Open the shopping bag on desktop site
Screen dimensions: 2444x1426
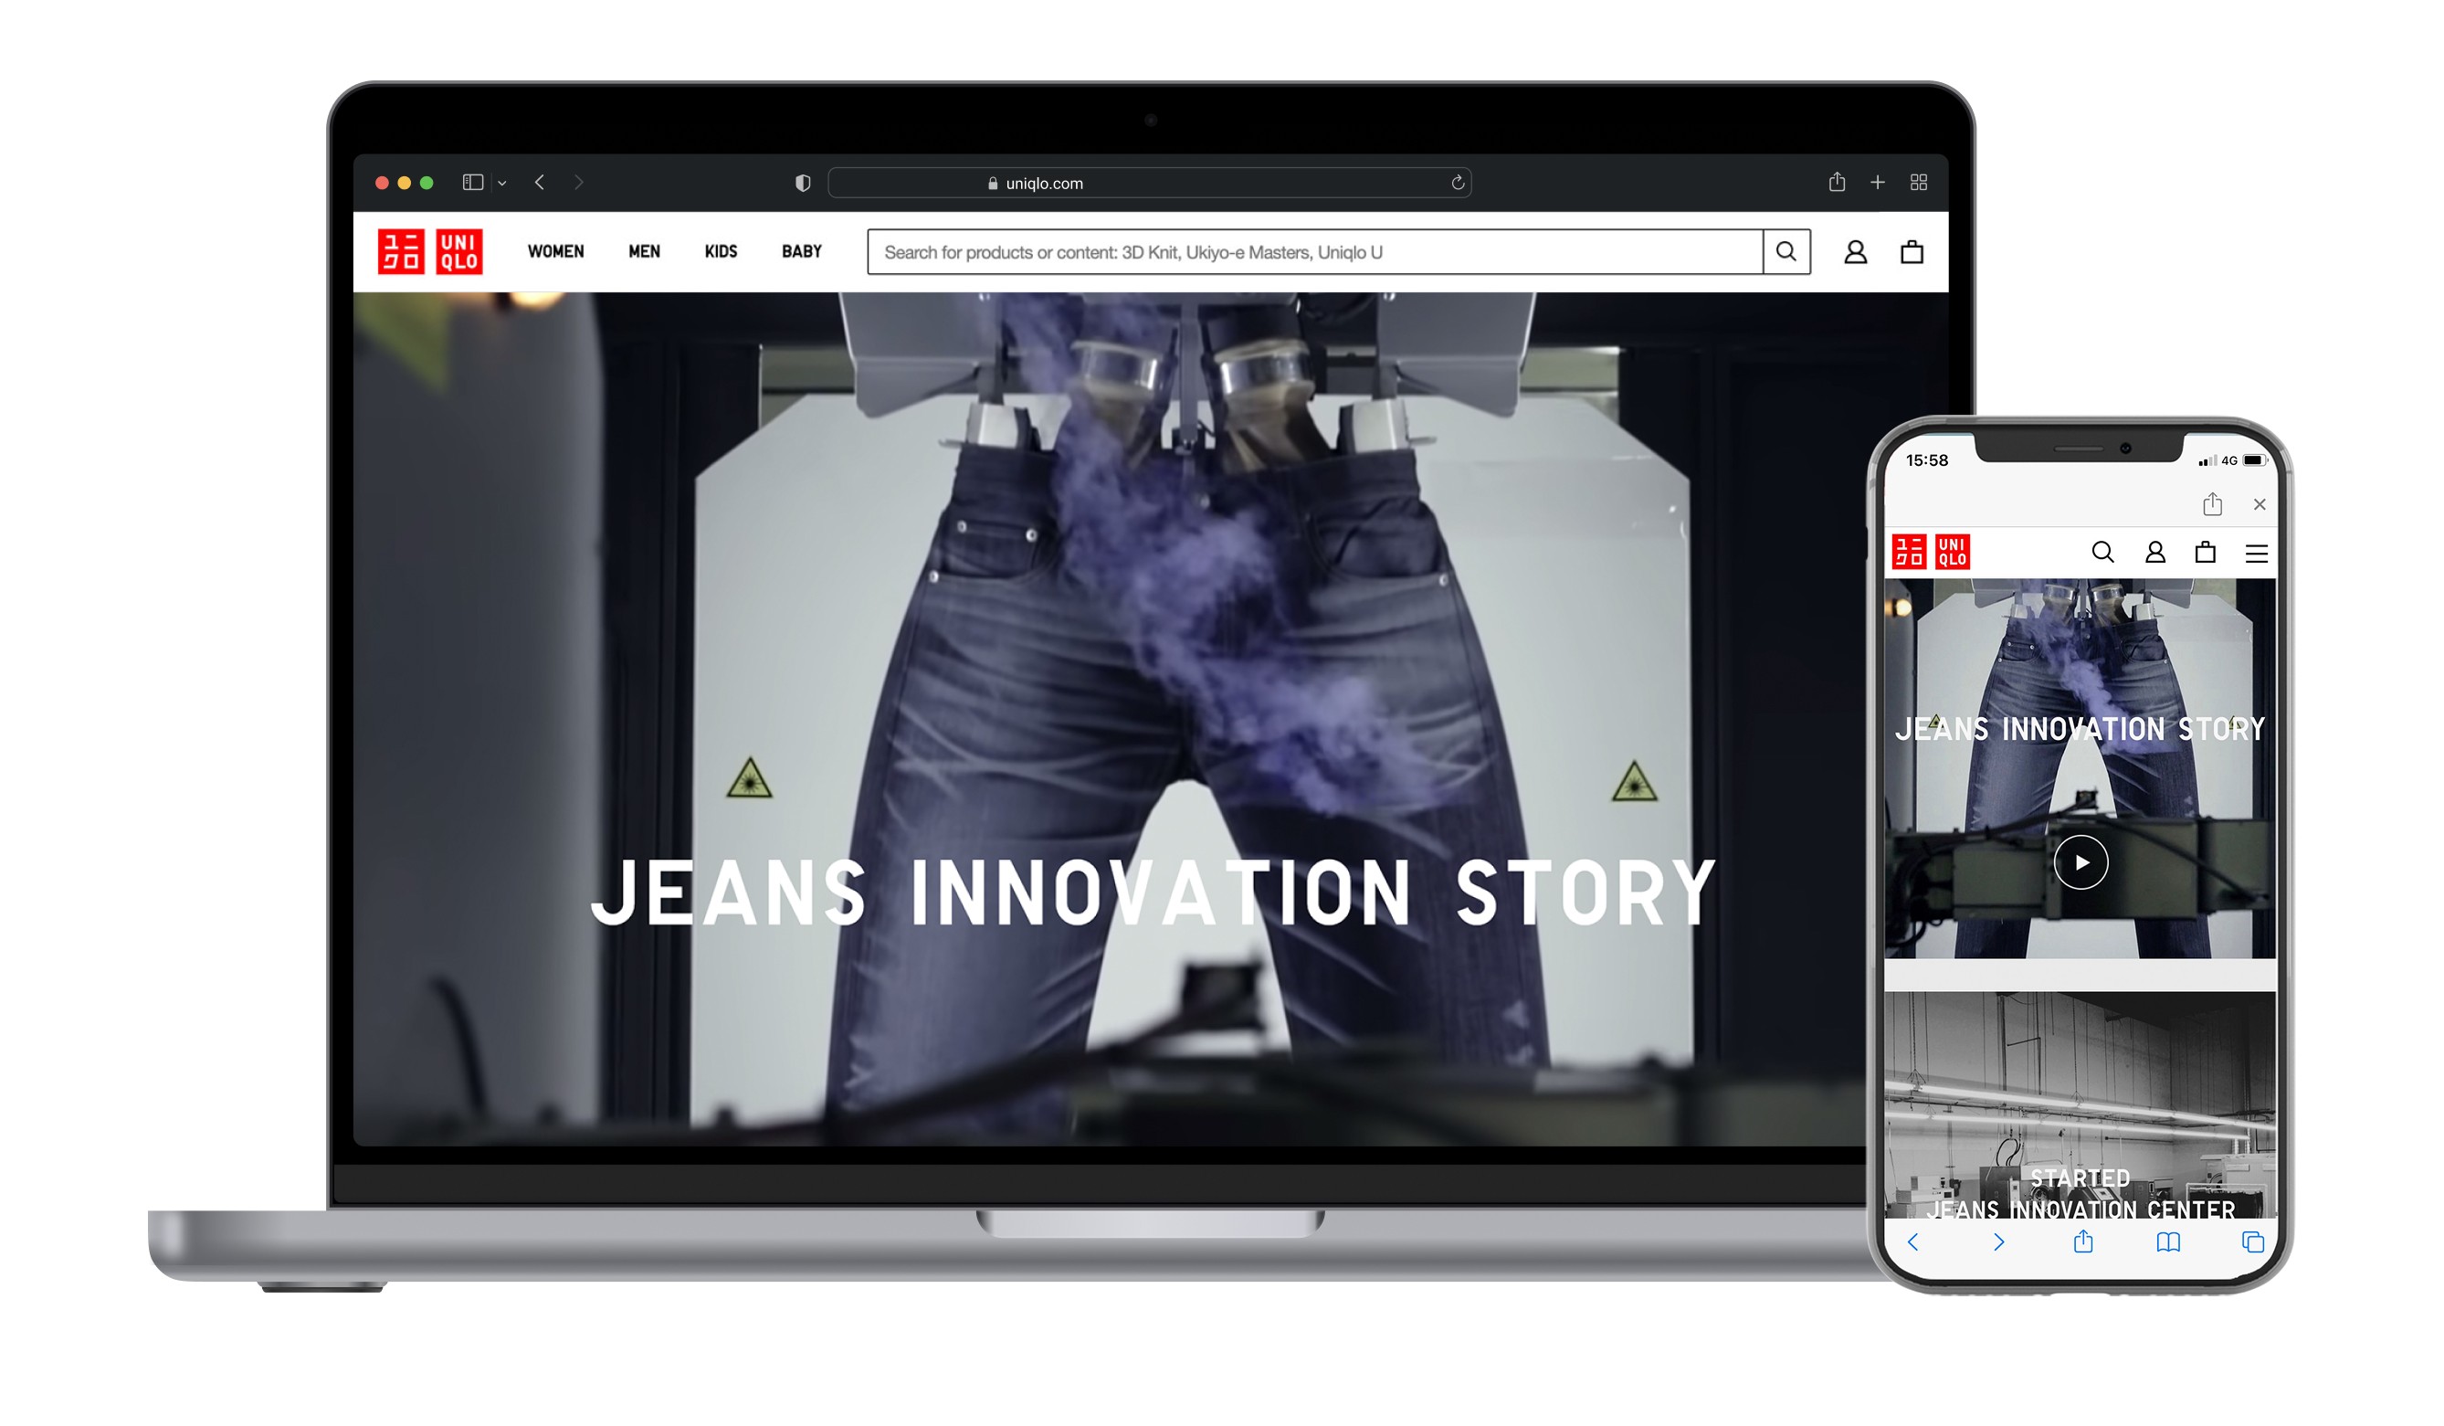[1911, 252]
